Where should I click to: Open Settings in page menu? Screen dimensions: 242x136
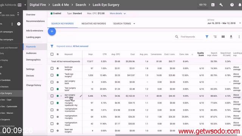point(30,69)
